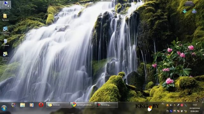Click the orange tray icon beside RU
The image size is (204, 114).
click(x=167, y=105)
